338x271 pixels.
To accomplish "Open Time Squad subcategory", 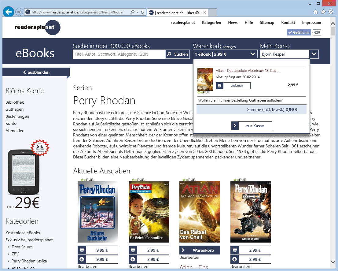I will click(x=22, y=247).
